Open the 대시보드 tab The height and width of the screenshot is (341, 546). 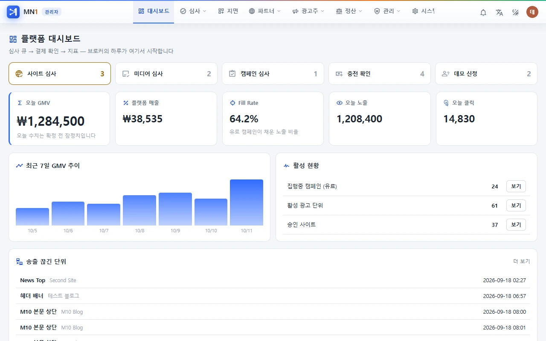pos(154,12)
